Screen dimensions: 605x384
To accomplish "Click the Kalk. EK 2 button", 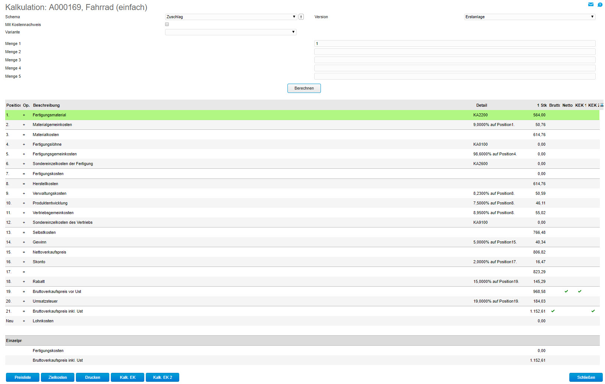I will (162, 377).
